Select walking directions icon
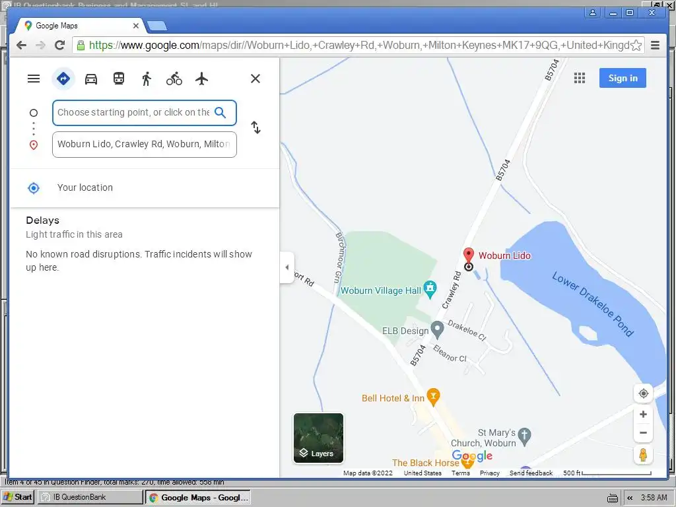This screenshot has width=676, height=507. (x=147, y=79)
